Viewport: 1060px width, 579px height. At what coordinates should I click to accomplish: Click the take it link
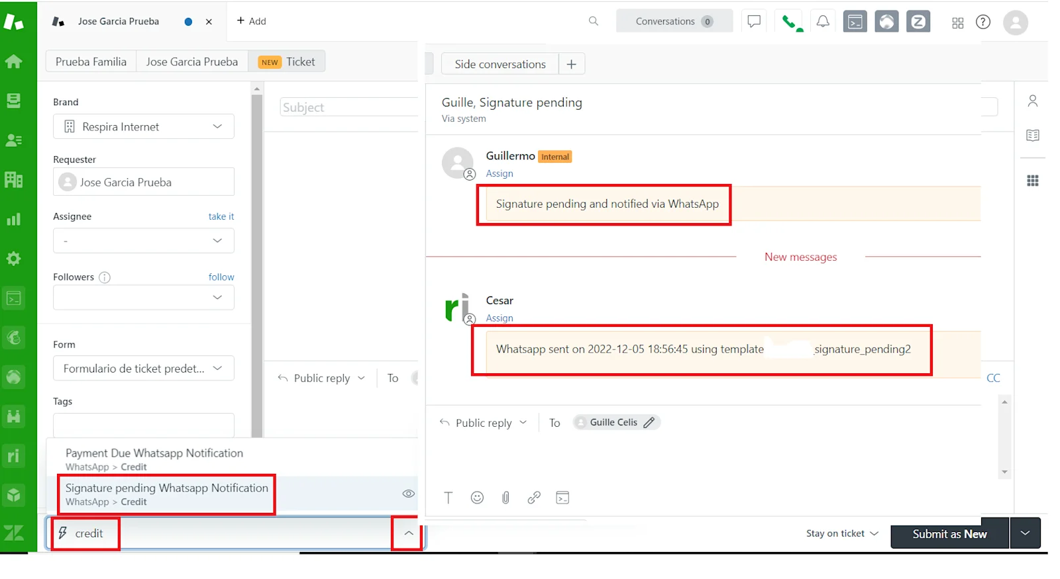coord(221,216)
